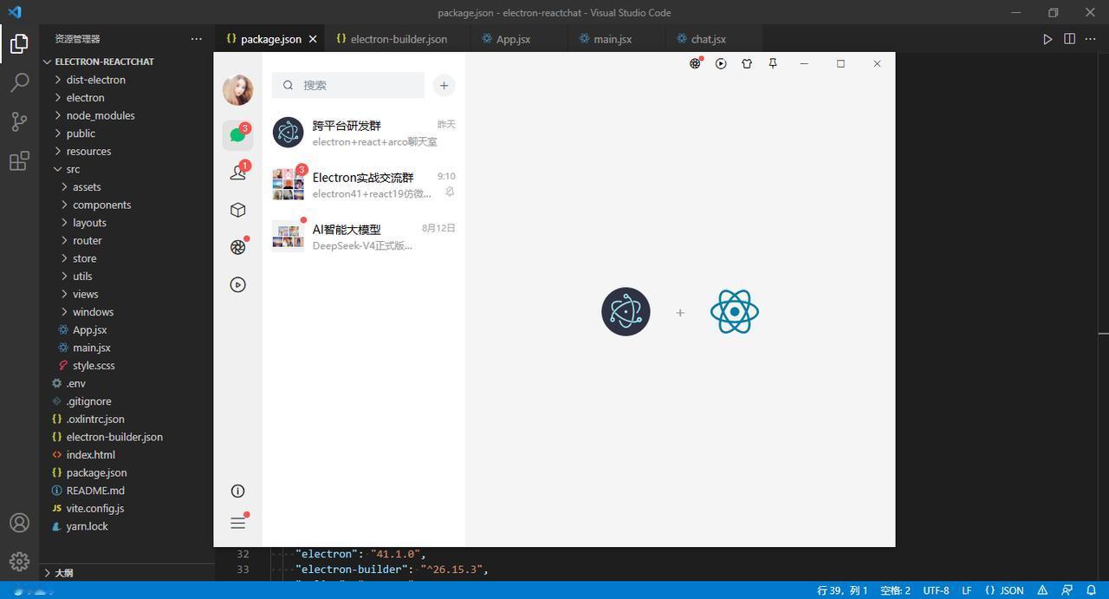Switch to the chat.jsx tab
The image size is (1109, 599).
tap(708, 39)
